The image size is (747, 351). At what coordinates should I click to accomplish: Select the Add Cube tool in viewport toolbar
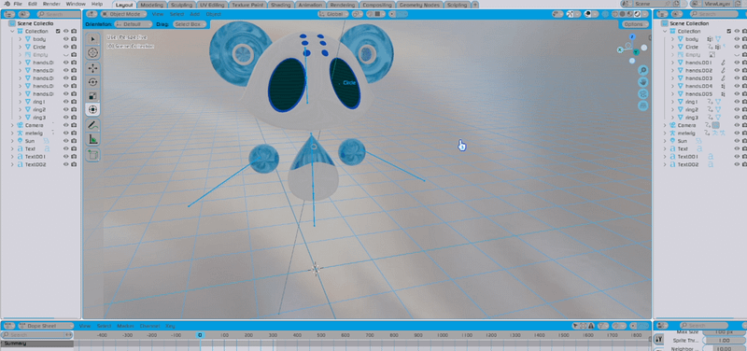tap(92, 154)
